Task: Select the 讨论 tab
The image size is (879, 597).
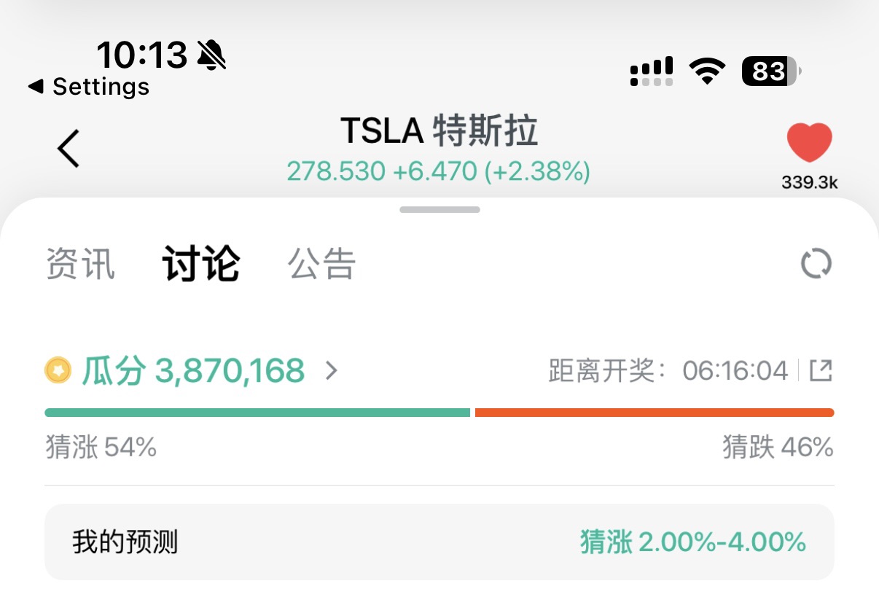Action: (201, 263)
